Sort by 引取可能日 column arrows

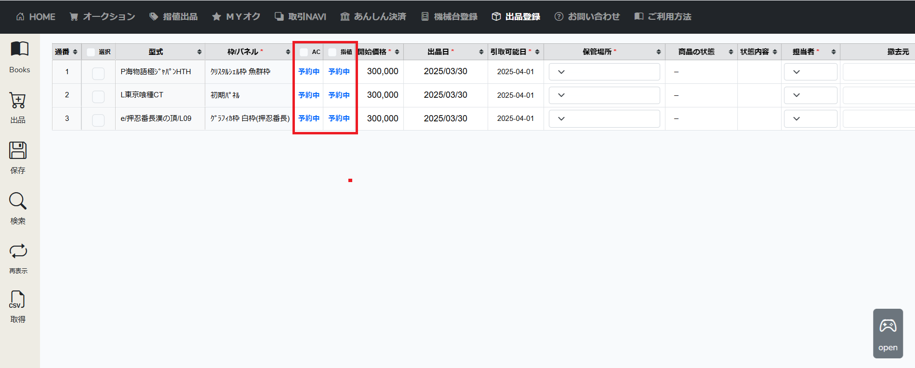click(x=537, y=52)
